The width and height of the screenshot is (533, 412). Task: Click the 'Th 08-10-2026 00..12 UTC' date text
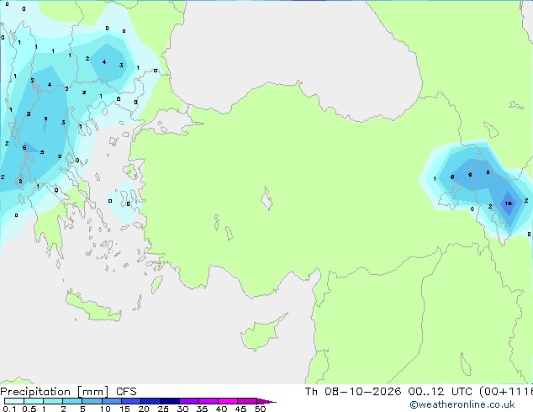point(389,391)
